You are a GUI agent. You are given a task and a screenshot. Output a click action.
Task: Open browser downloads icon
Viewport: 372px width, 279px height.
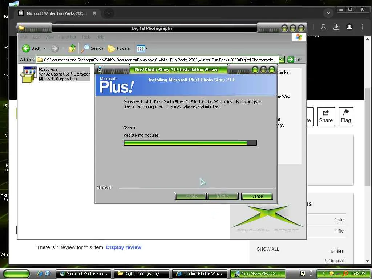(336, 27)
